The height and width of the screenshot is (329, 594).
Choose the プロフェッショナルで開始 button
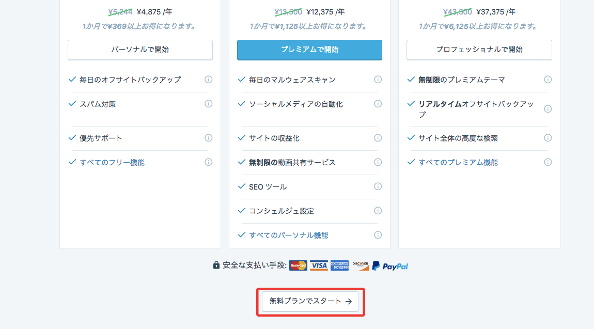point(479,50)
